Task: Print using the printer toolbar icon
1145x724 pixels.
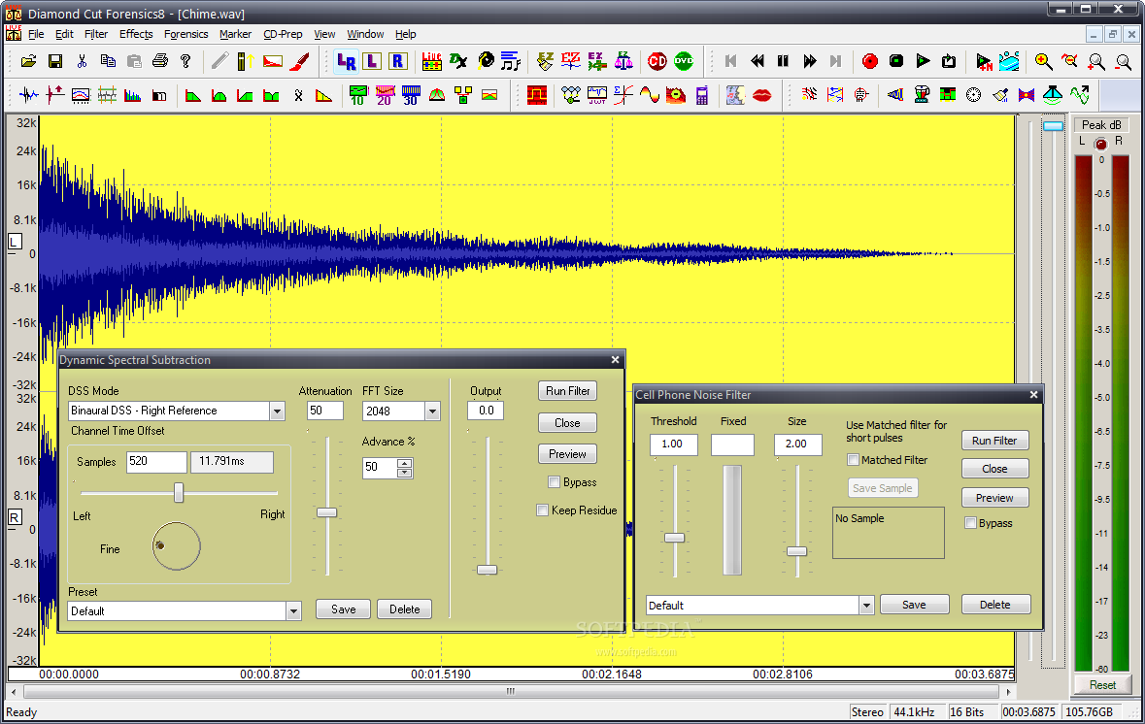Action: click(x=160, y=62)
